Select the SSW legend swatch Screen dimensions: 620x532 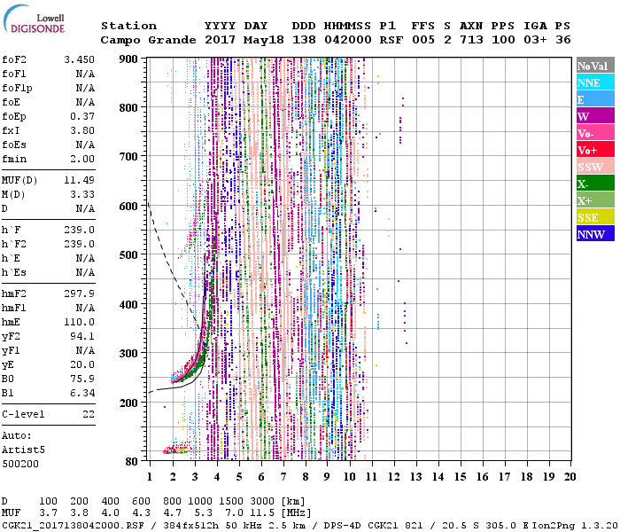coord(593,167)
